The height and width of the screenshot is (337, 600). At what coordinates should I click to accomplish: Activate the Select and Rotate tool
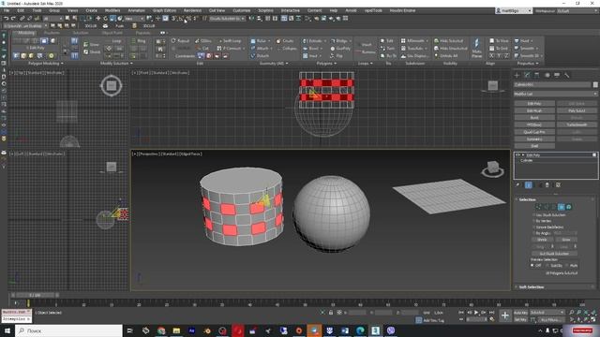tap(105, 19)
